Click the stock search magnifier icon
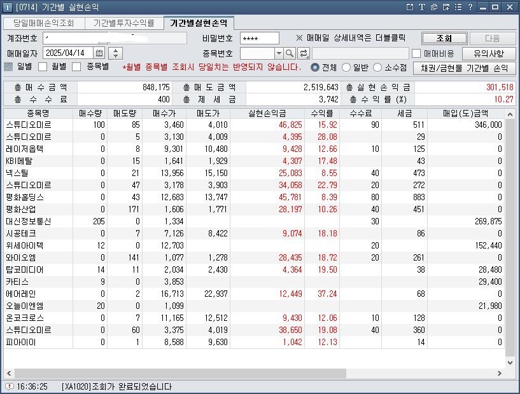The height and width of the screenshot is (394, 520). tap(290, 53)
